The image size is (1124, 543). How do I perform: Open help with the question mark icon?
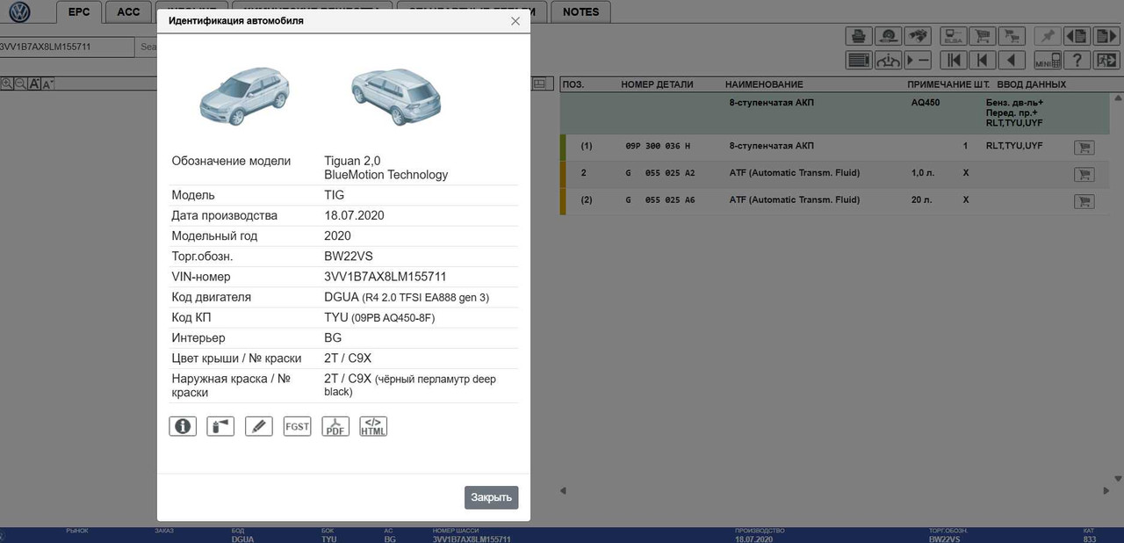1077,60
